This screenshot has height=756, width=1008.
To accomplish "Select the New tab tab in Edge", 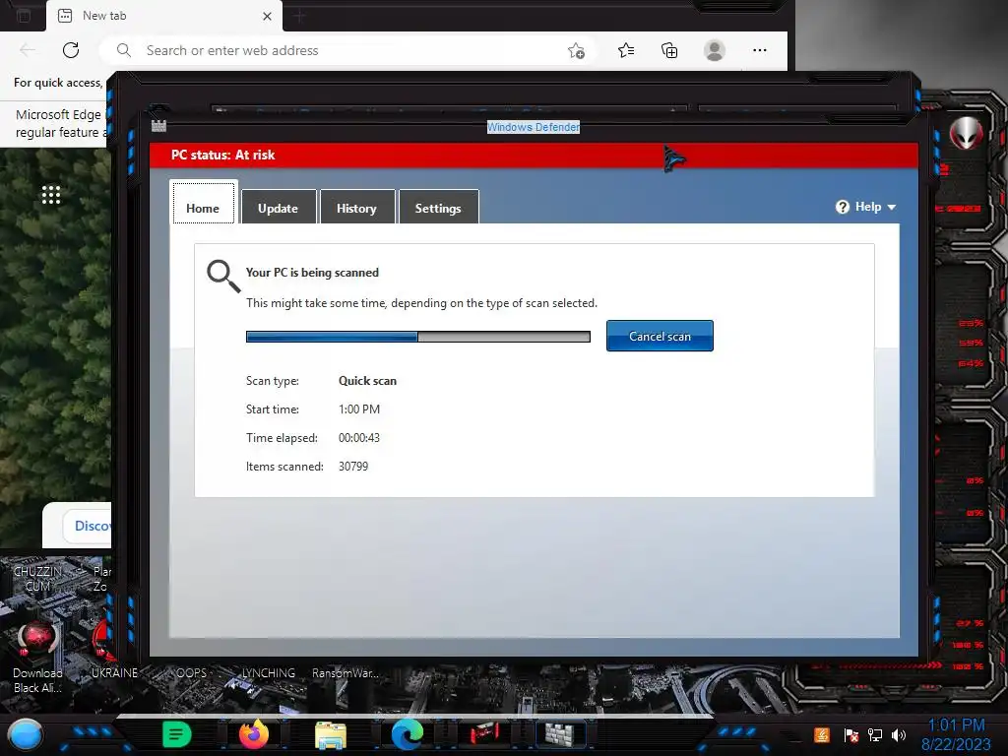I will pos(164,16).
